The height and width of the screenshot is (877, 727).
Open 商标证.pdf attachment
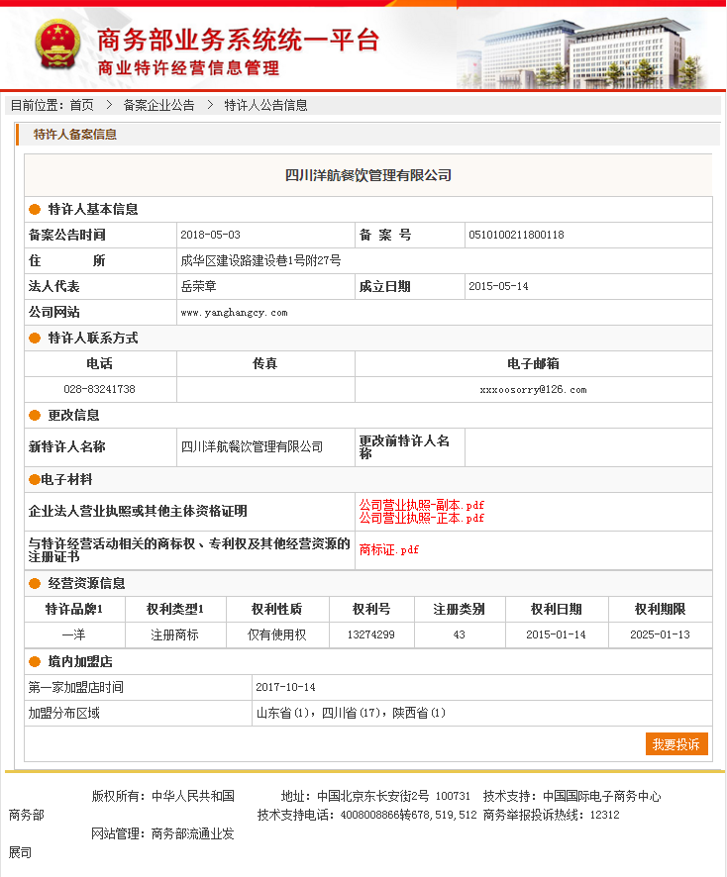click(389, 549)
